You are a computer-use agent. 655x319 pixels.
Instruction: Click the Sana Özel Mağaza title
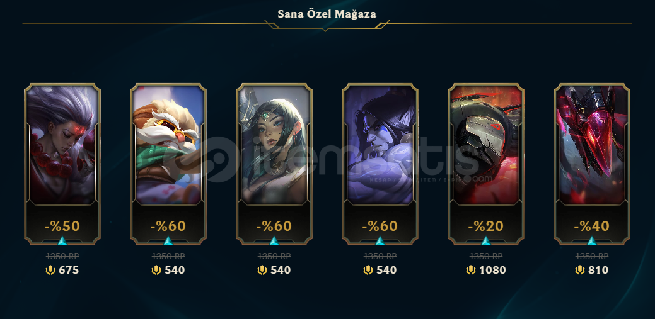coord(327,14)
